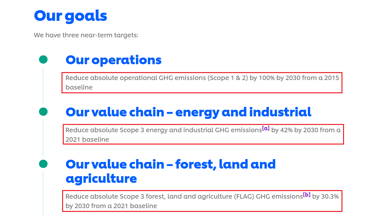The width and height of the screenshot is (377, 216).
Task: Click the forest, land and agriculture heading
Action: [170, 171]
